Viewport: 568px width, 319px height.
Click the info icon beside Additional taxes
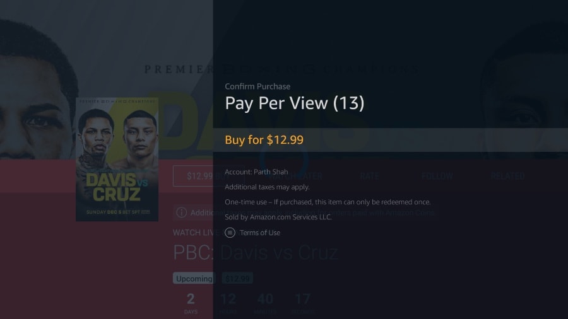click(182, 212)
